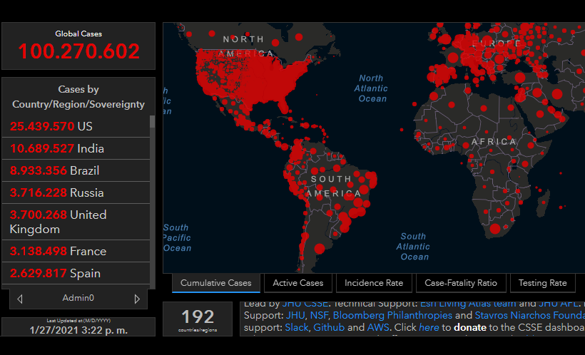Viewport: 585px width, 355px height.
Task: Show the Testing Rate map tab
Action: click(542, 283)
